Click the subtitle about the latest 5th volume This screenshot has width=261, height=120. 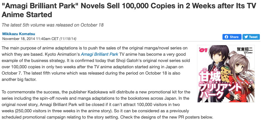53,25
